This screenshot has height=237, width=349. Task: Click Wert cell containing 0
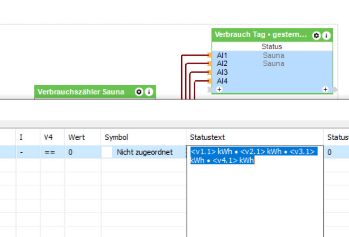83,152
